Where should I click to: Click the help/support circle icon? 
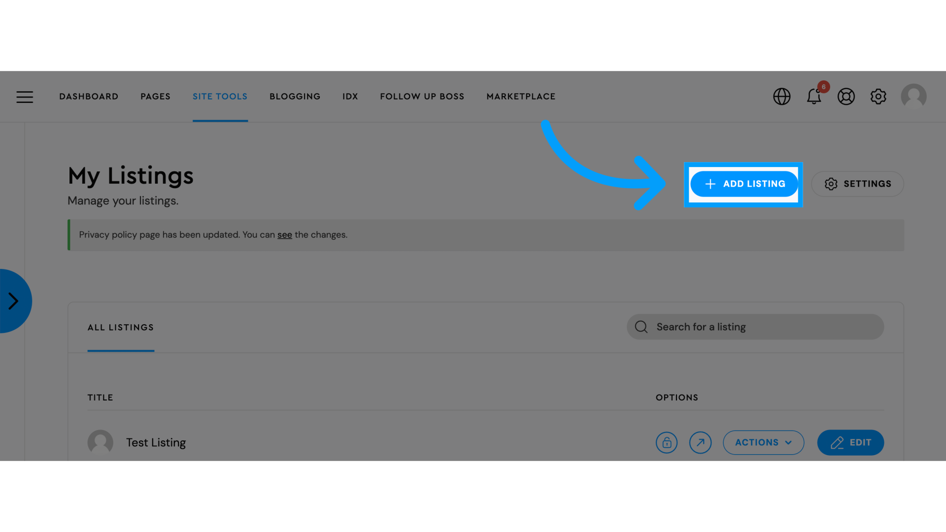coord(846,96)
